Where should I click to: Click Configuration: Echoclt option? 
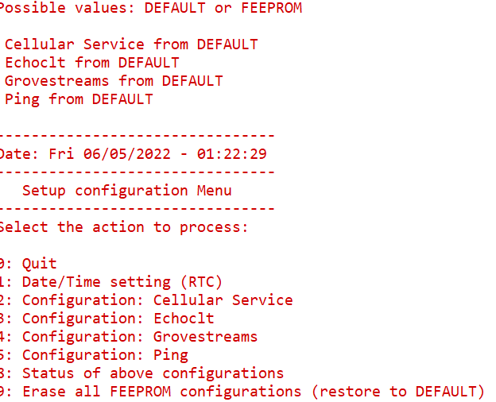tap(107, 319)
